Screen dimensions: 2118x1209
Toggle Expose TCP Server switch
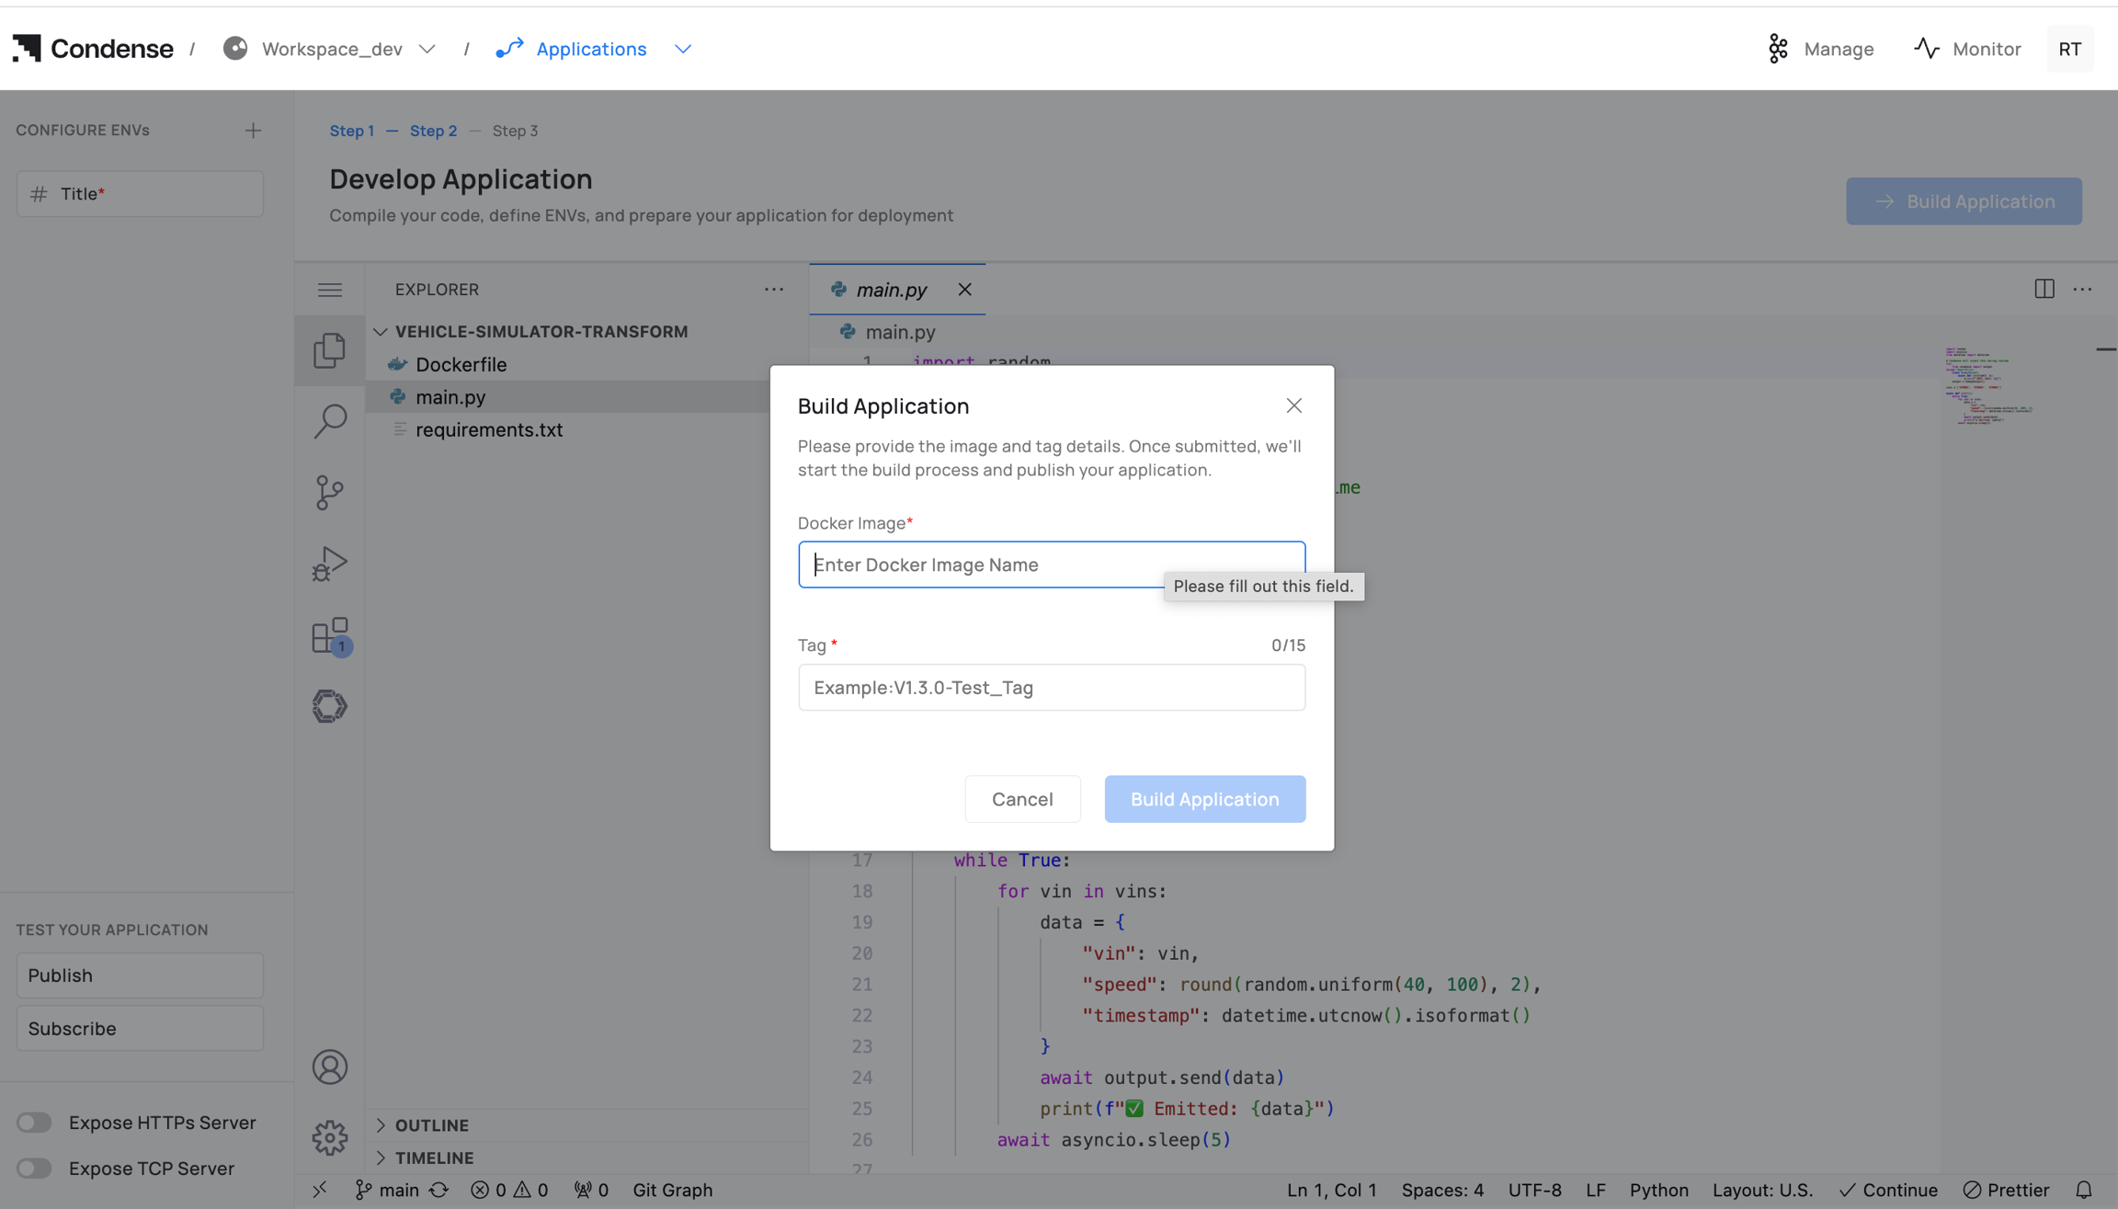(x=35, y=1168)
